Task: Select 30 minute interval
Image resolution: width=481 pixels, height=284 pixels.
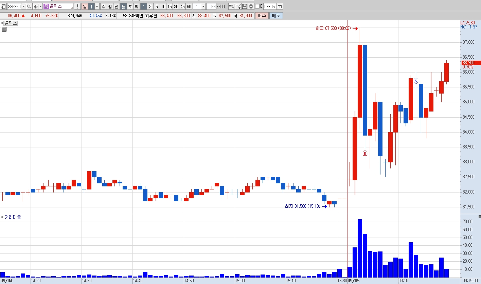Action: (176, 6)
